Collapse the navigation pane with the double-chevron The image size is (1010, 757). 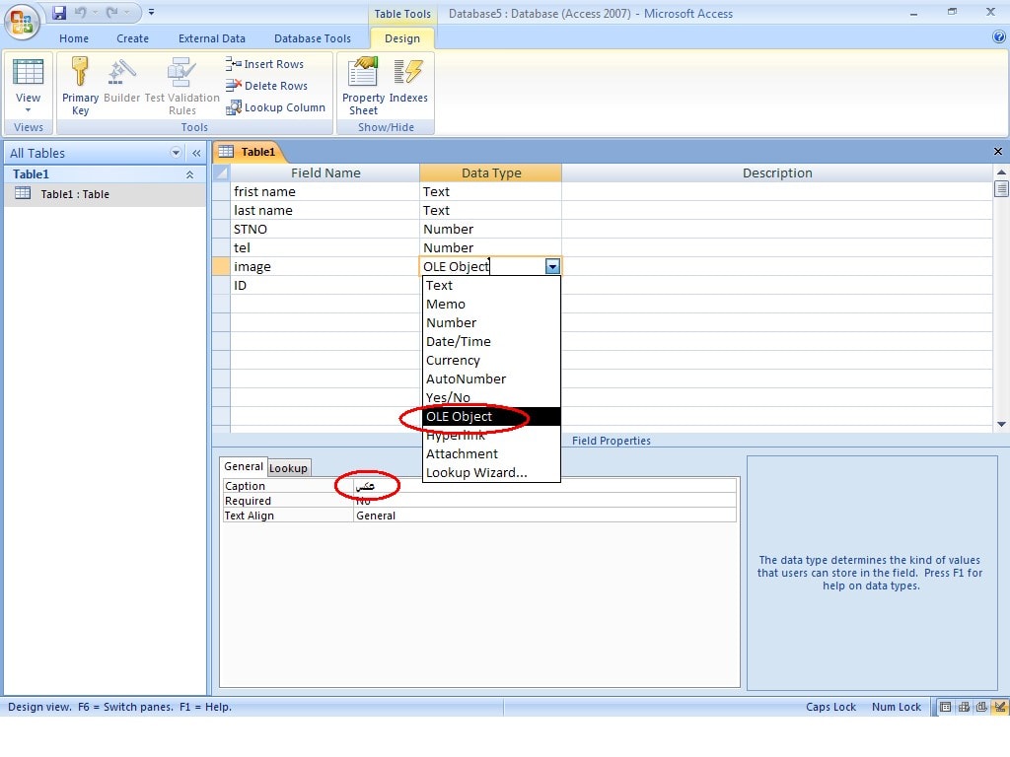coord(196,153)
